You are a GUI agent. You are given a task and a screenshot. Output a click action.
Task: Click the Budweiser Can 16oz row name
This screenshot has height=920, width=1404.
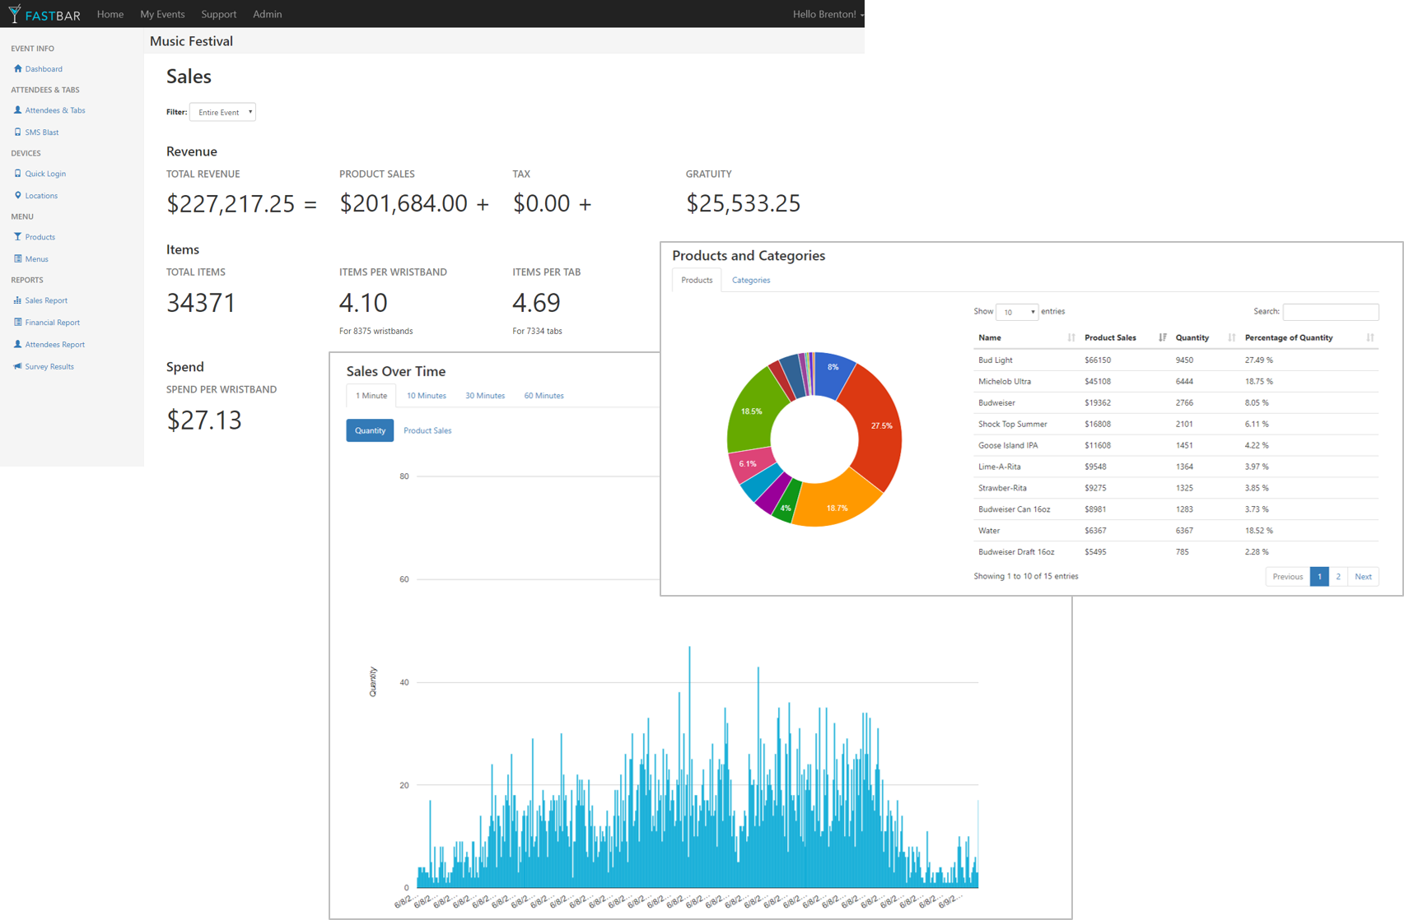pyautogui.click(x=1015, y=510)
